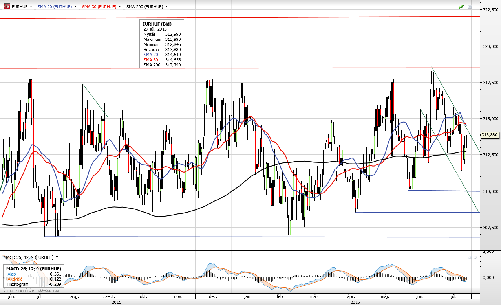Click the SMA 200 (EURHUF) header label
Viewport: 501px width, 305px height.
tap(145, 7)
